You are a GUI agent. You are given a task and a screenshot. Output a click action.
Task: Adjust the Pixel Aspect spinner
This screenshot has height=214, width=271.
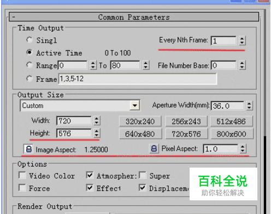point(243,149)
